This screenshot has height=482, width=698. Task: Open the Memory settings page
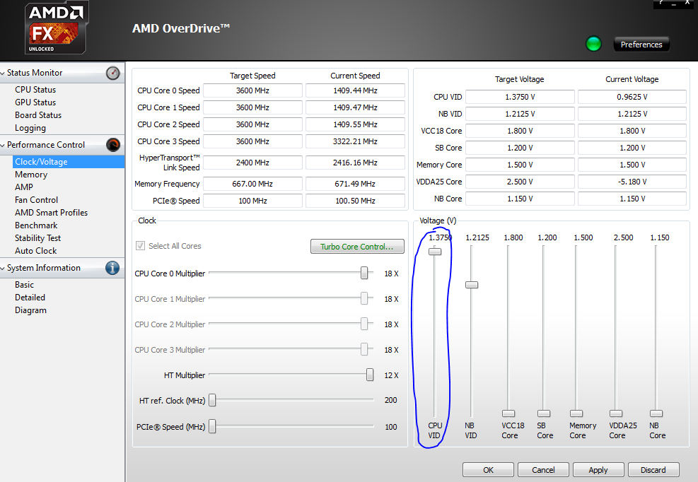31,175
